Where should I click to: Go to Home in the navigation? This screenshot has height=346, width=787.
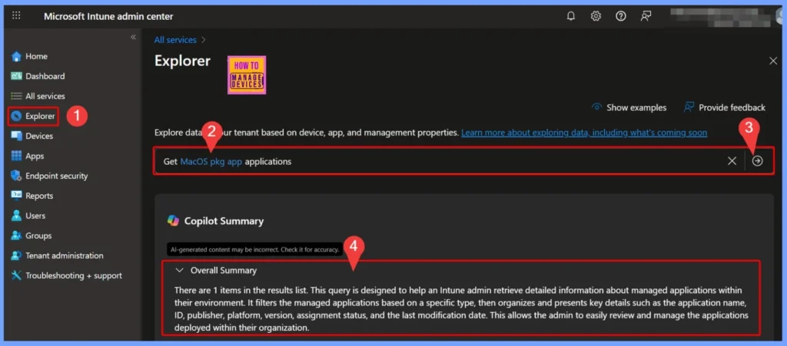pos(37,56)
